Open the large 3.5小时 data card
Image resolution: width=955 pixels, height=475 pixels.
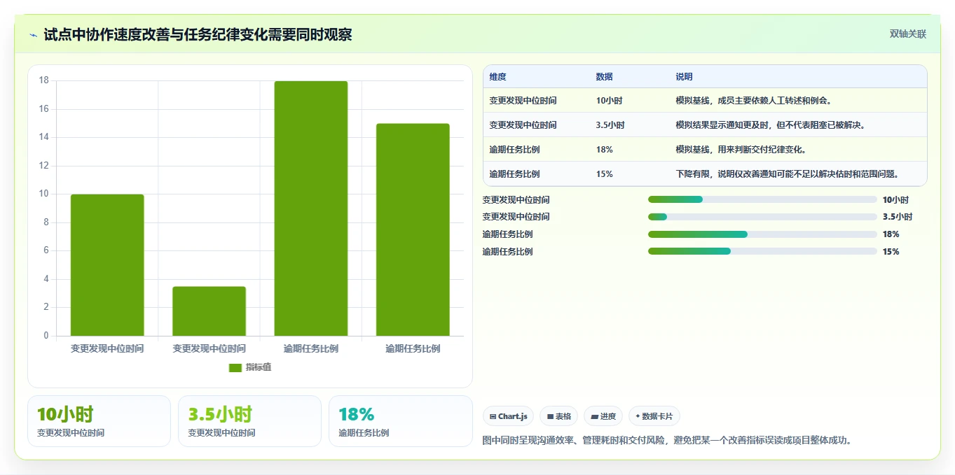[x=249, y=421]
